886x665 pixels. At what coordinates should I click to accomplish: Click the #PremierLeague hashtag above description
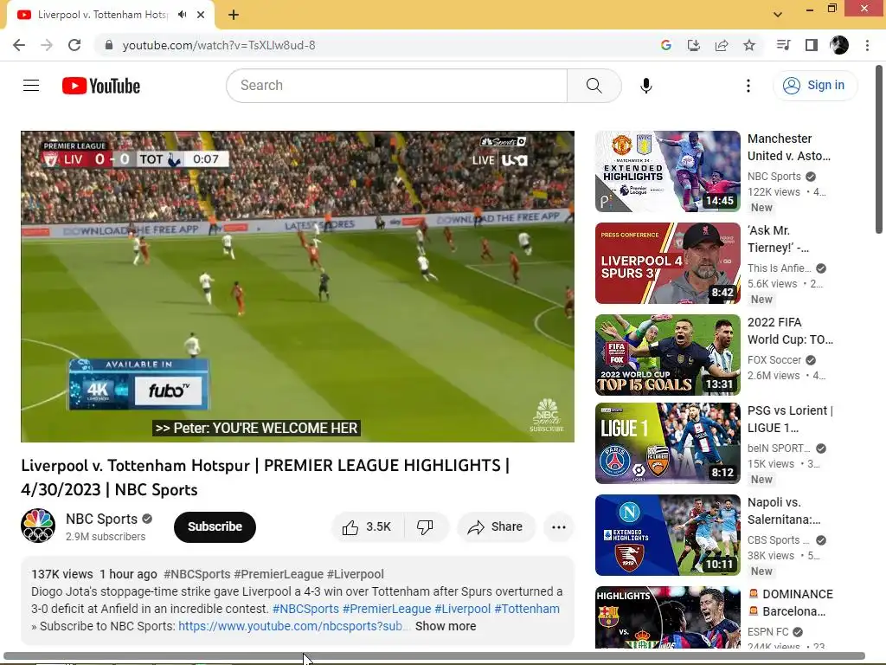tap(279, 574)
